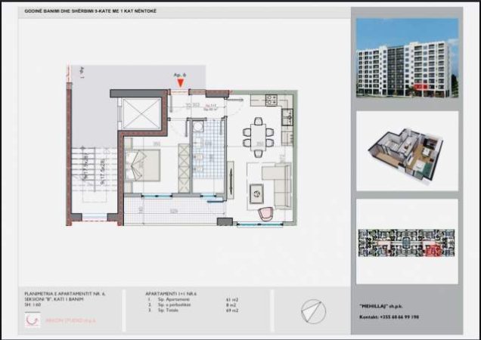Click the pink armchair in living room
Viewport: 481px width, 340px height.
click(x=265, y=214)
